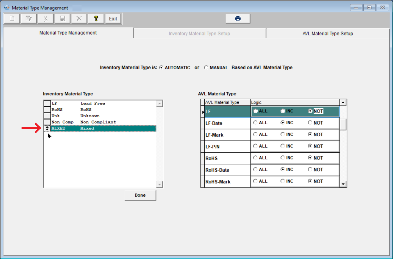Click the application icon in title bar
This screenshot has height=259, width=393.
pos(7,7)
